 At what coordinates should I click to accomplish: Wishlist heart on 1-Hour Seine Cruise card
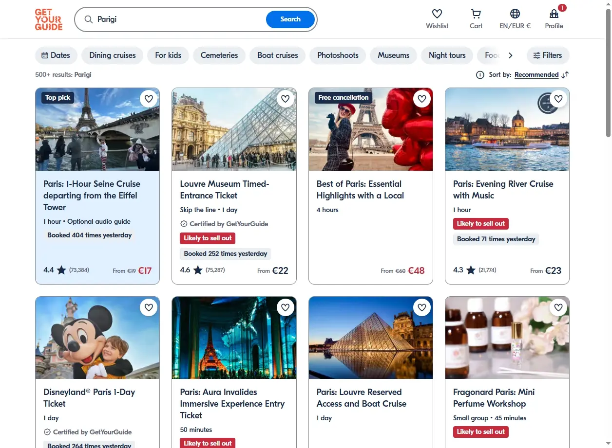[149, 99]
